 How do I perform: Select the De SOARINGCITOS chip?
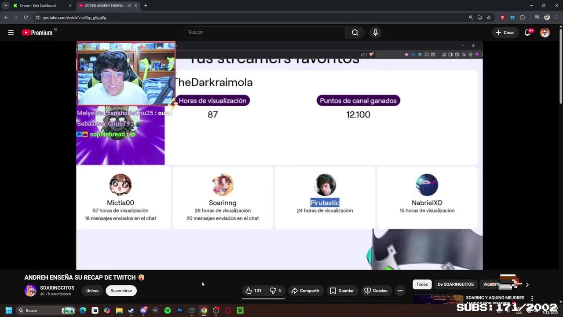[456, 284]
